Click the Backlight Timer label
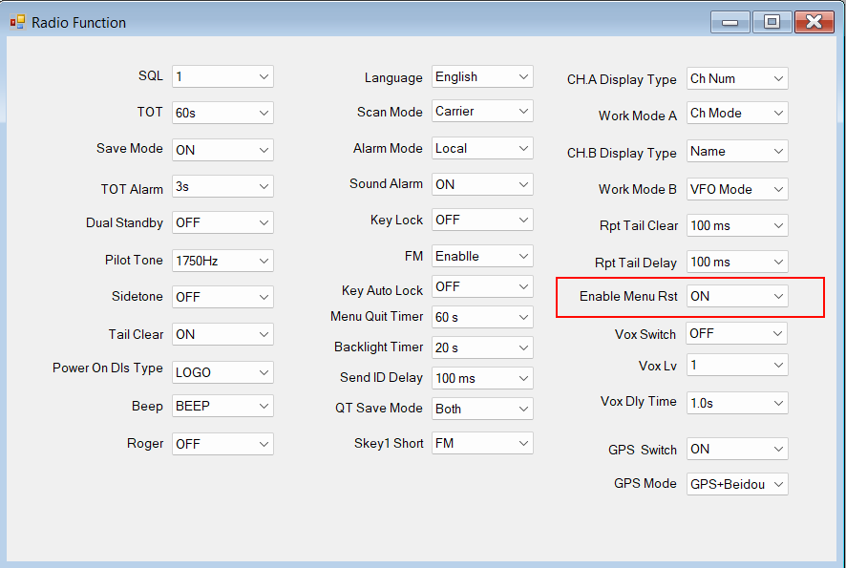846x568 pixels. tap(378, 347)
